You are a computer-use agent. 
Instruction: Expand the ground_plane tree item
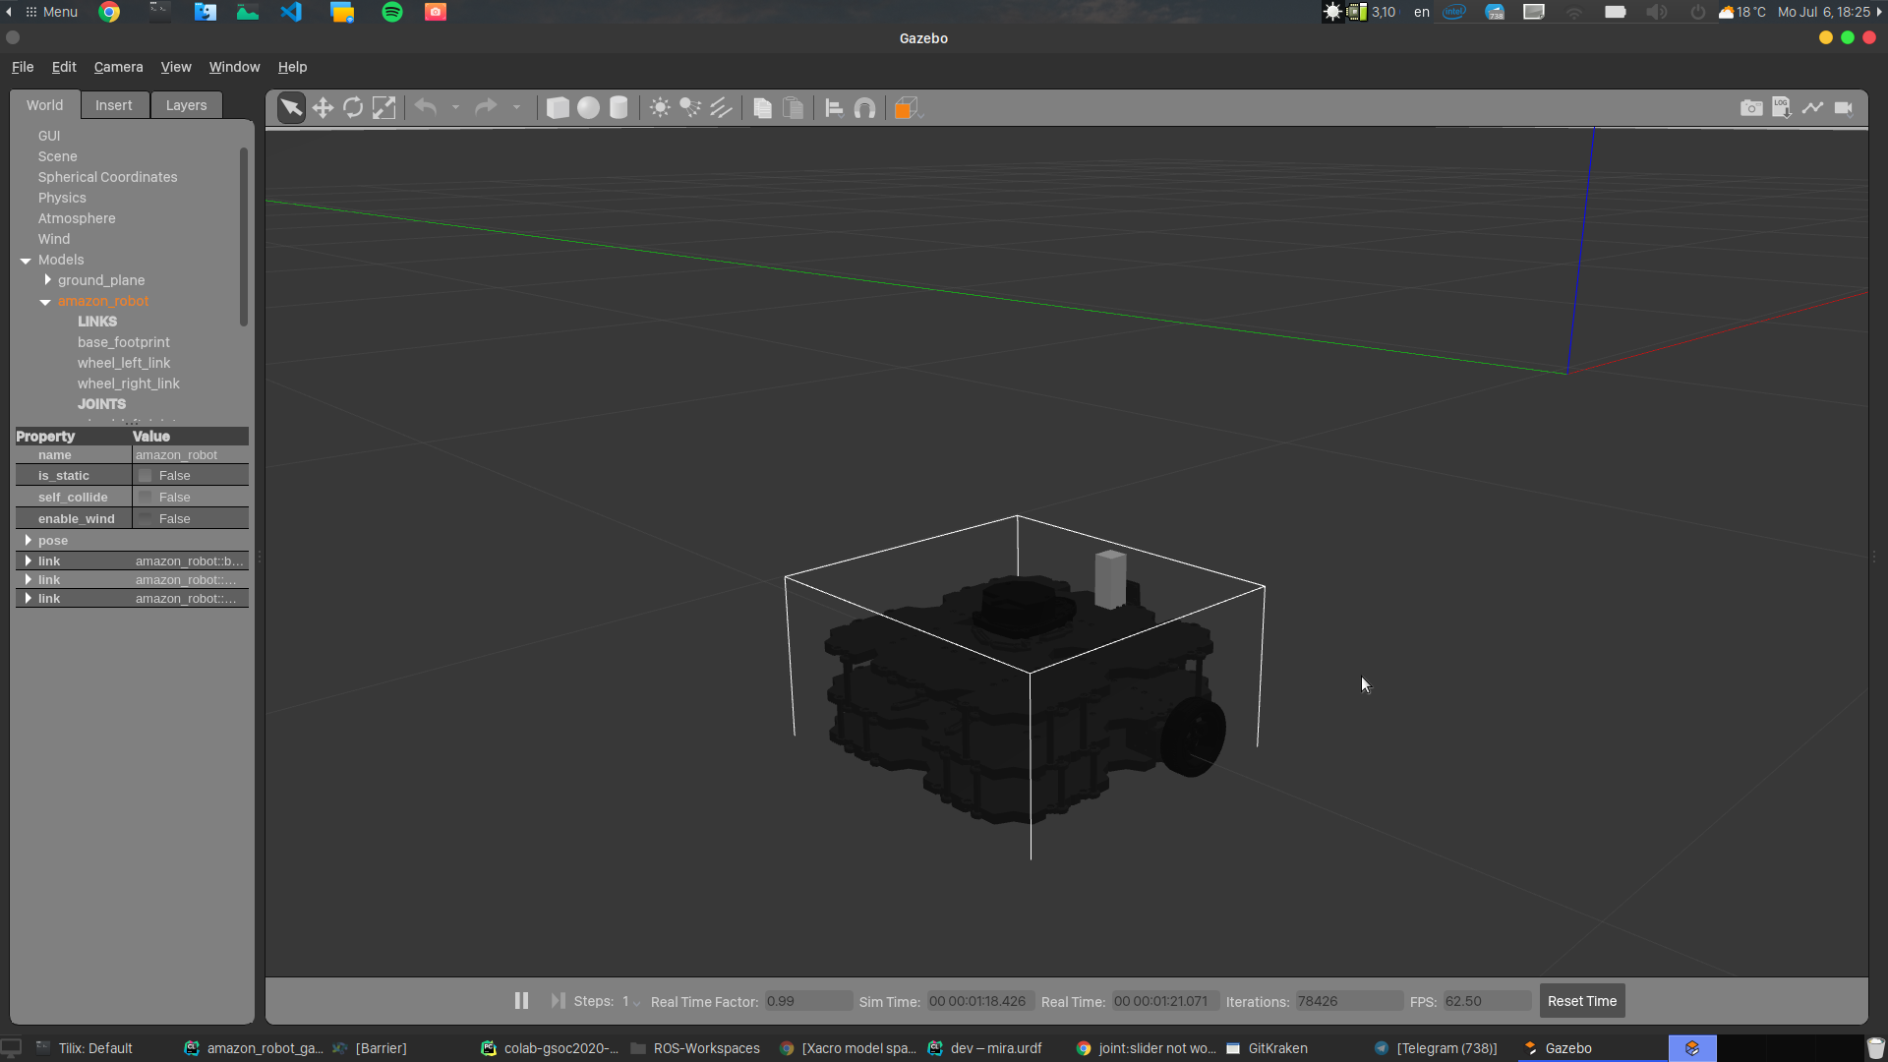tap(47, 280)
